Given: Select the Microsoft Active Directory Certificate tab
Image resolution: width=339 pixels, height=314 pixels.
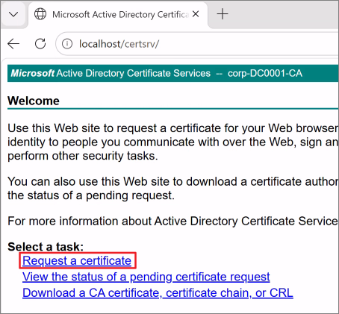Looking at the screenshot, I should point(118,14).
